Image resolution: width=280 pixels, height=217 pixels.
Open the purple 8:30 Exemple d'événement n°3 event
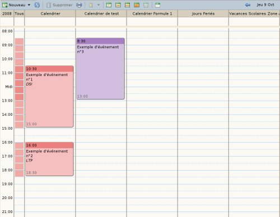100,69
